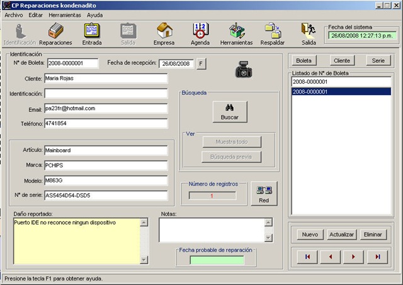Click the Número de registros value box
Image resolution: width=403 pixels, height=285 pixels.
pos(212,196)
